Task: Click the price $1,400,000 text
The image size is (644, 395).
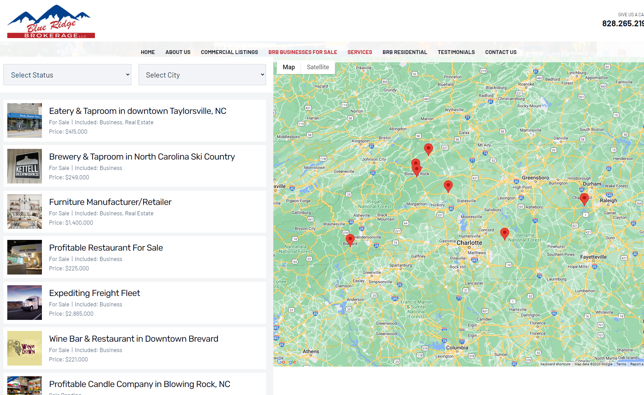Action: click(x=71, y=223)
